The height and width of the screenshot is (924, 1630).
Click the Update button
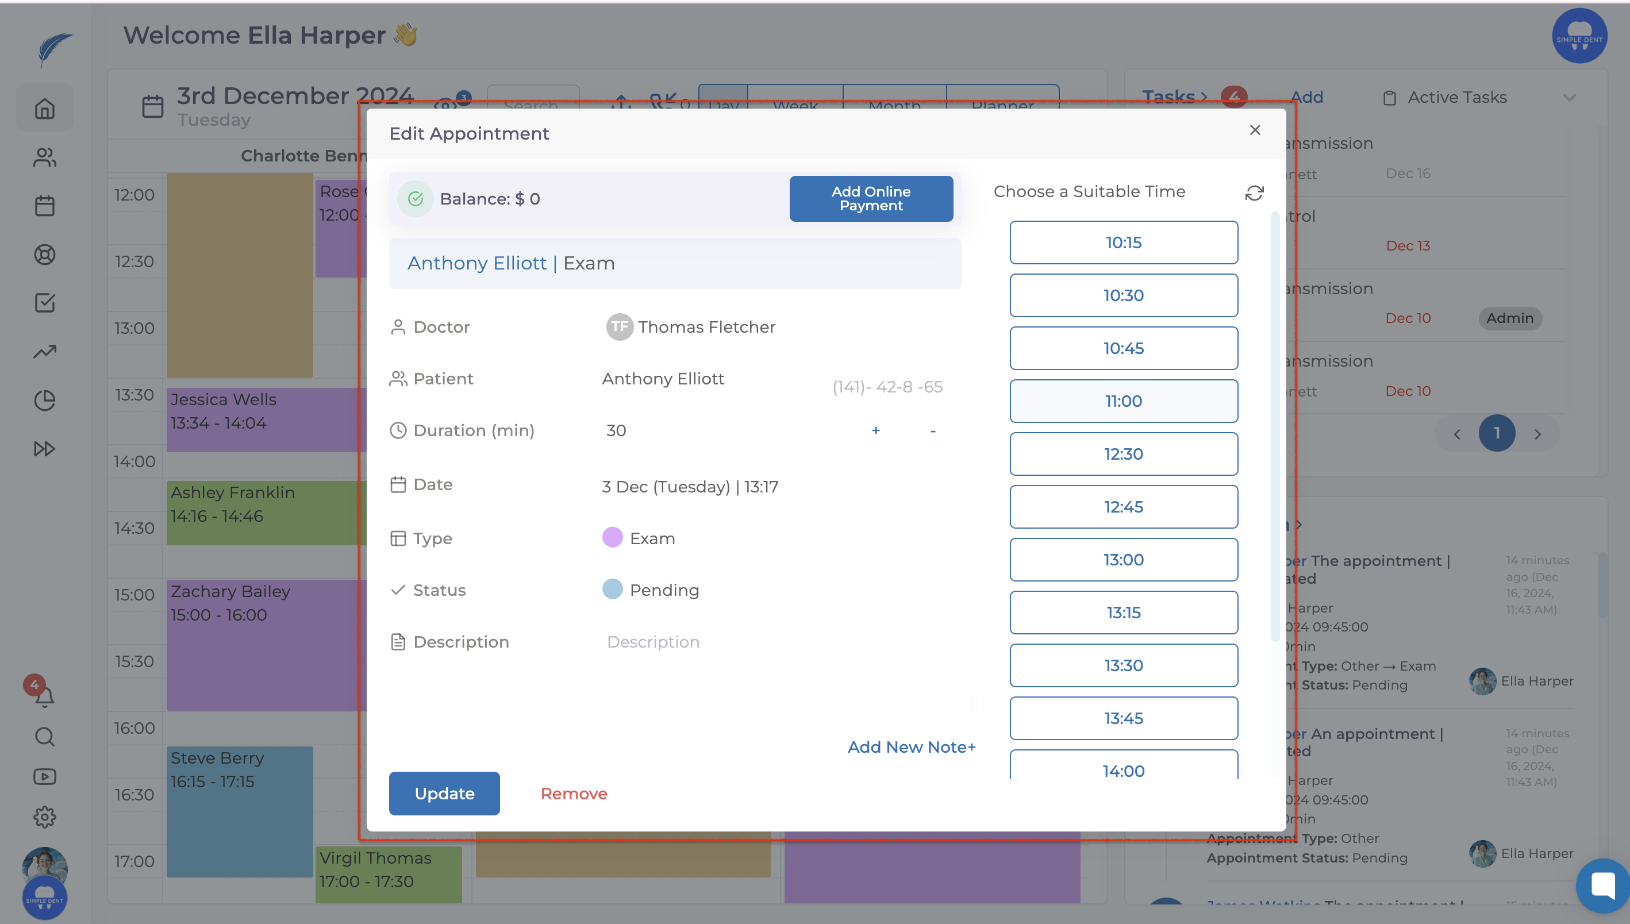444,793
